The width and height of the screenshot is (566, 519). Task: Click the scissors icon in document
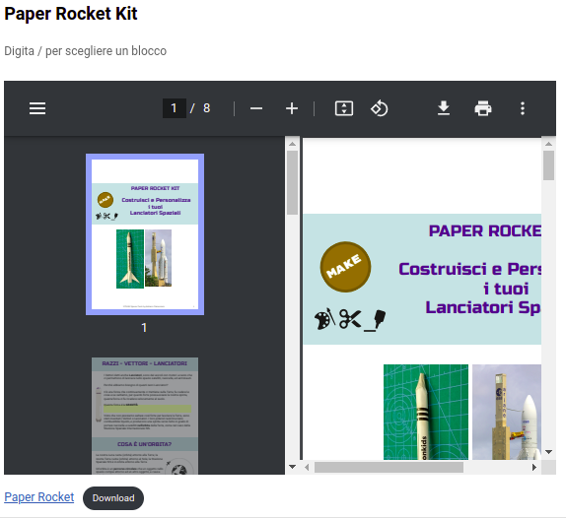coord(350,319)
